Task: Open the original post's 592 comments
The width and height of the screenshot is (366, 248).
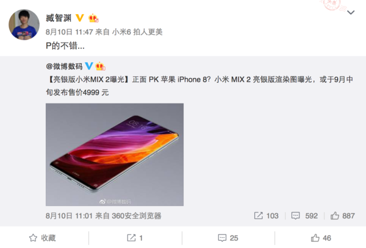Action: coord(304,216)
